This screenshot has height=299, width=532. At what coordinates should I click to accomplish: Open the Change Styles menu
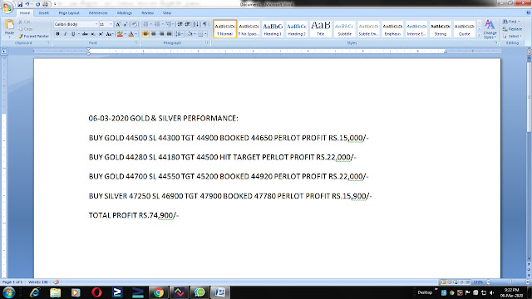pyautogui.click(x=490, y=29)
